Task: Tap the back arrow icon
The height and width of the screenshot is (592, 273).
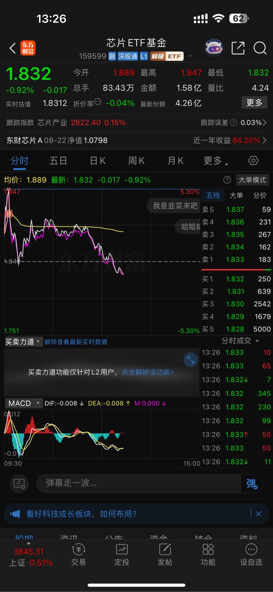Action: 12,48
